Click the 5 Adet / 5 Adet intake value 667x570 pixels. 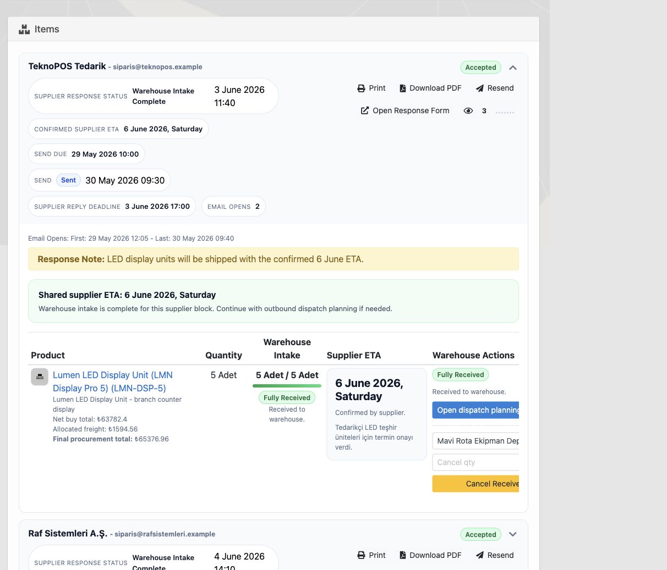287,375
